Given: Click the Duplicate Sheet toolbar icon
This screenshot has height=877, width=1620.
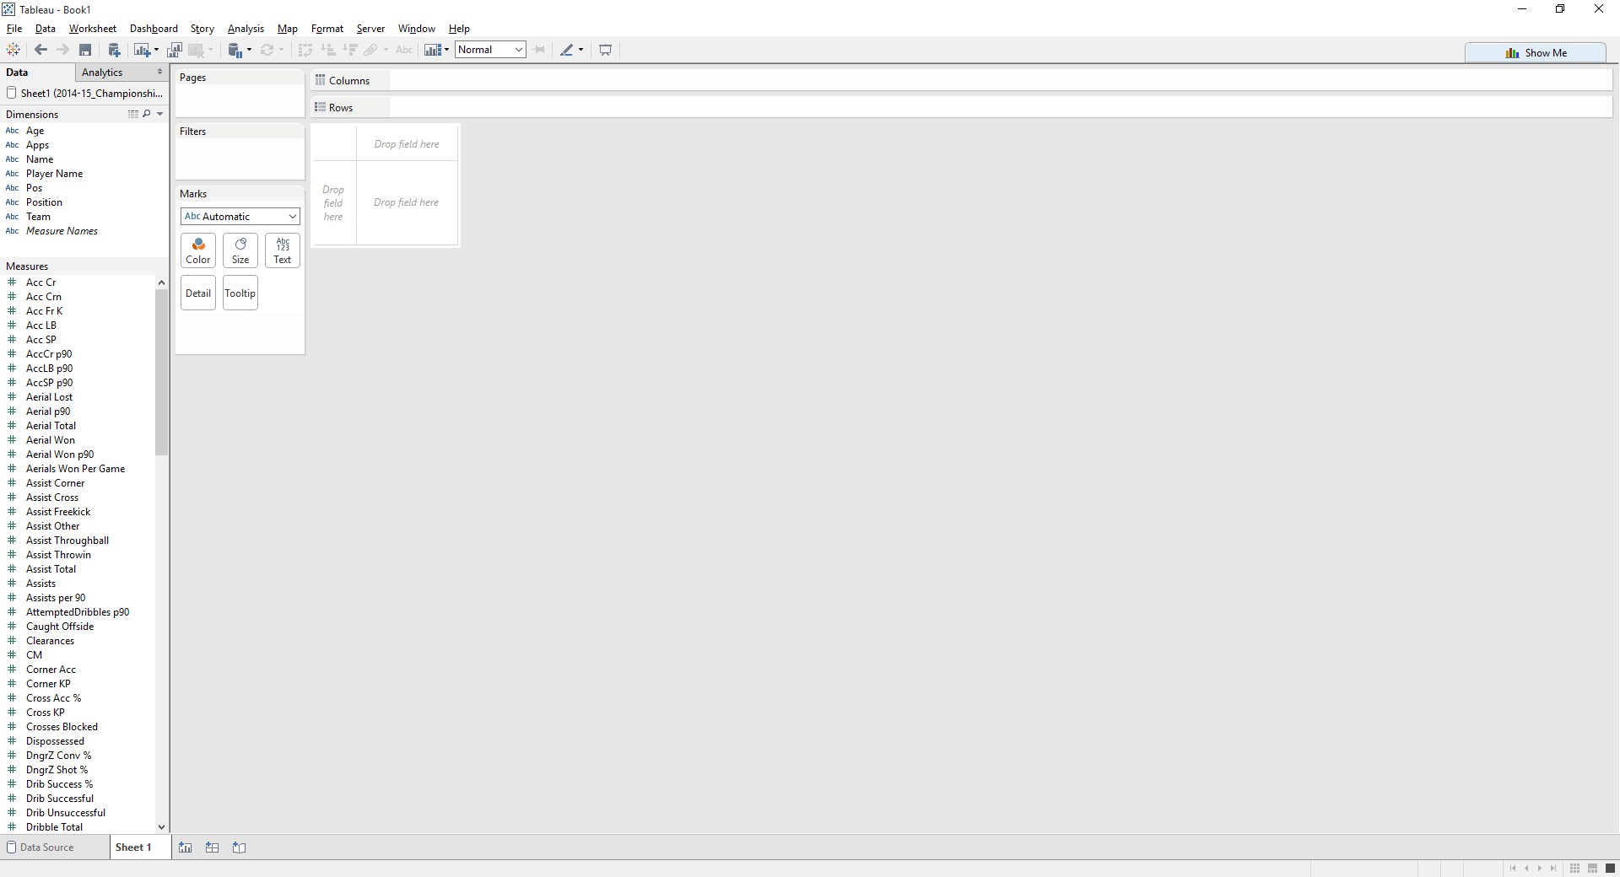Looking at the screenshot, I should [175, 50].
